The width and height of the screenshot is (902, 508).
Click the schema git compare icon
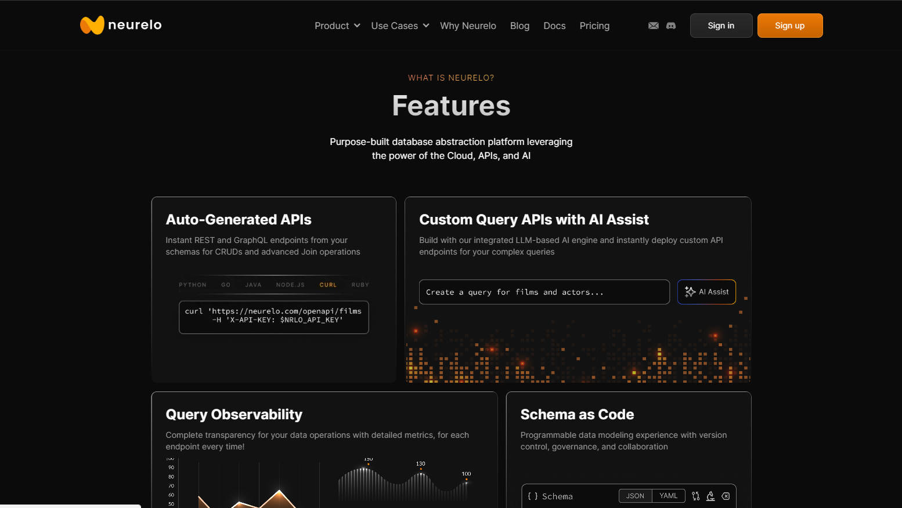[x=695, y=496]
